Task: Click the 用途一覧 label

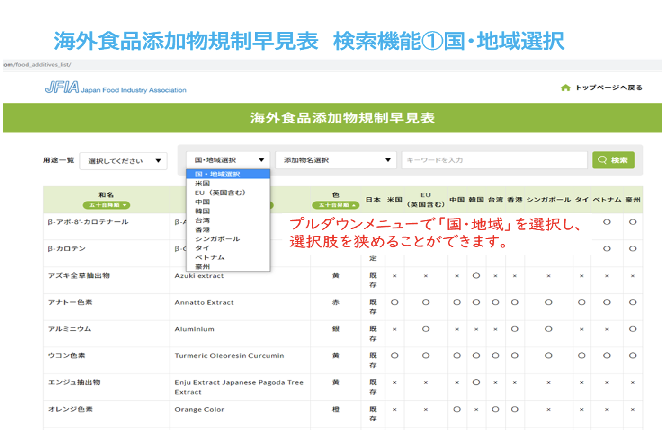Action: 59,160
